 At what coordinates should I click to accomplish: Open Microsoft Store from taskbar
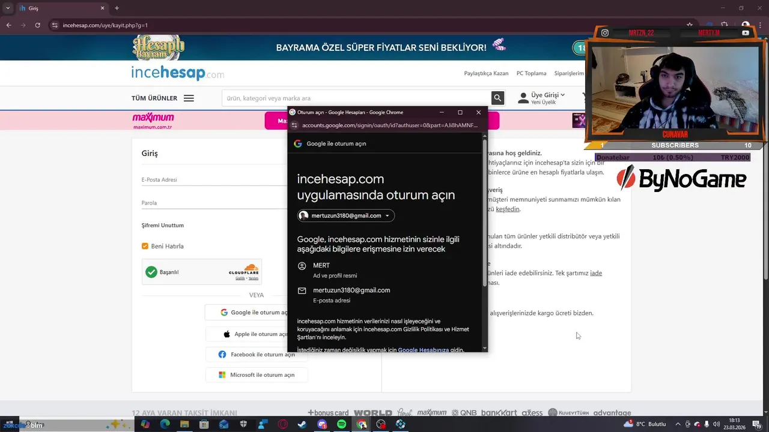pyautogui.click(x=204, y=424)
